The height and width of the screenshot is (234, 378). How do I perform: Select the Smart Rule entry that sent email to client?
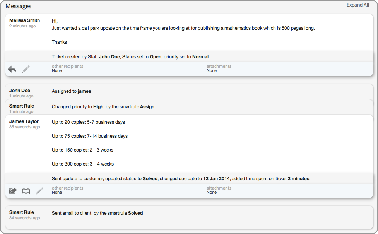point(189,217)
